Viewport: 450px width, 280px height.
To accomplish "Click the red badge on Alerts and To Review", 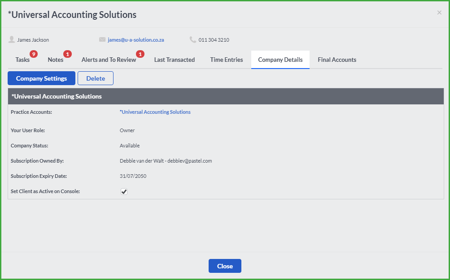I will coord(140,54).
